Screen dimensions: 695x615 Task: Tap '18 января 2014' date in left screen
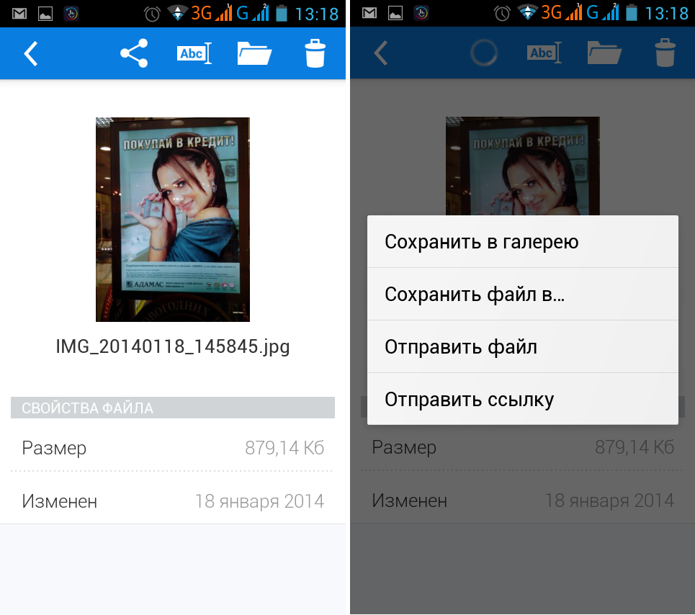[x=260, y=501]
